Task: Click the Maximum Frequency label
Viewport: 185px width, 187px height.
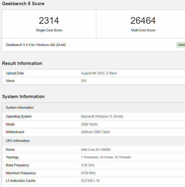Action: [21, 173]
